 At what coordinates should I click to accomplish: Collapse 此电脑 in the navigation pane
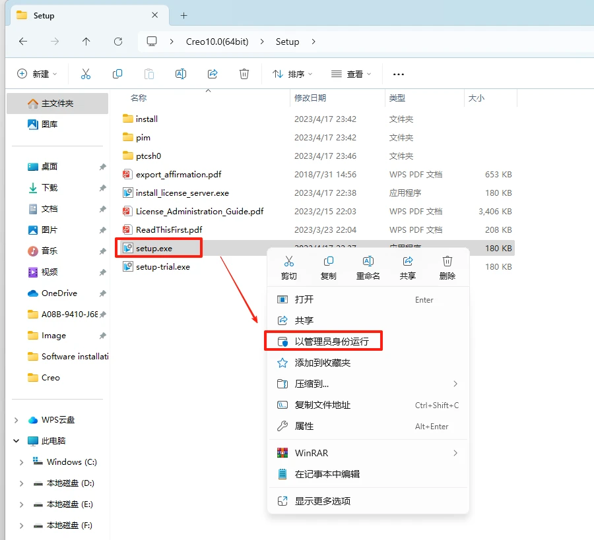pos(16,441)
